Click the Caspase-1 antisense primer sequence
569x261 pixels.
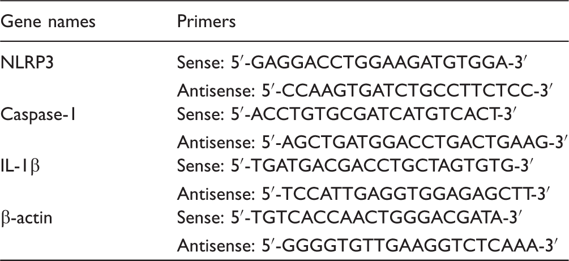point(373,143)
